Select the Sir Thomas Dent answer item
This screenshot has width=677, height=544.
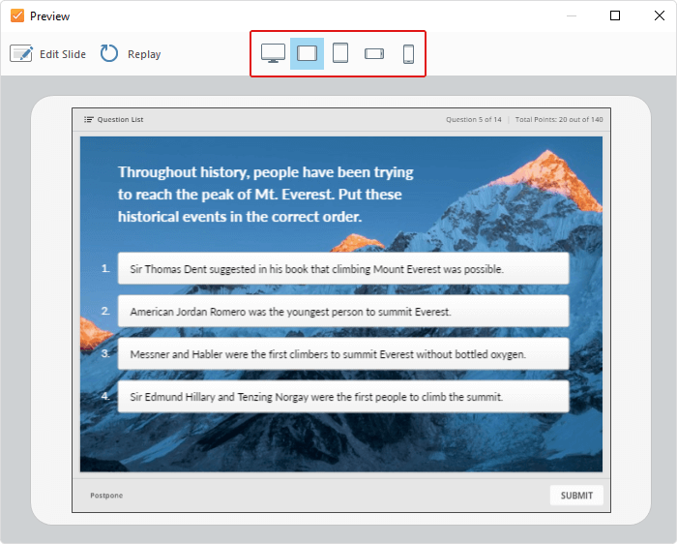(343, 269)
